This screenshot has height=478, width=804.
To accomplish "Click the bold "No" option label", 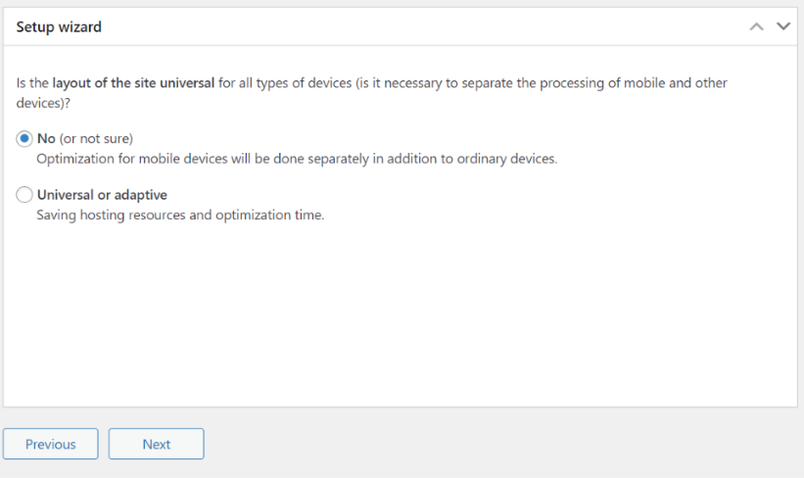I will tap(46, 138).
